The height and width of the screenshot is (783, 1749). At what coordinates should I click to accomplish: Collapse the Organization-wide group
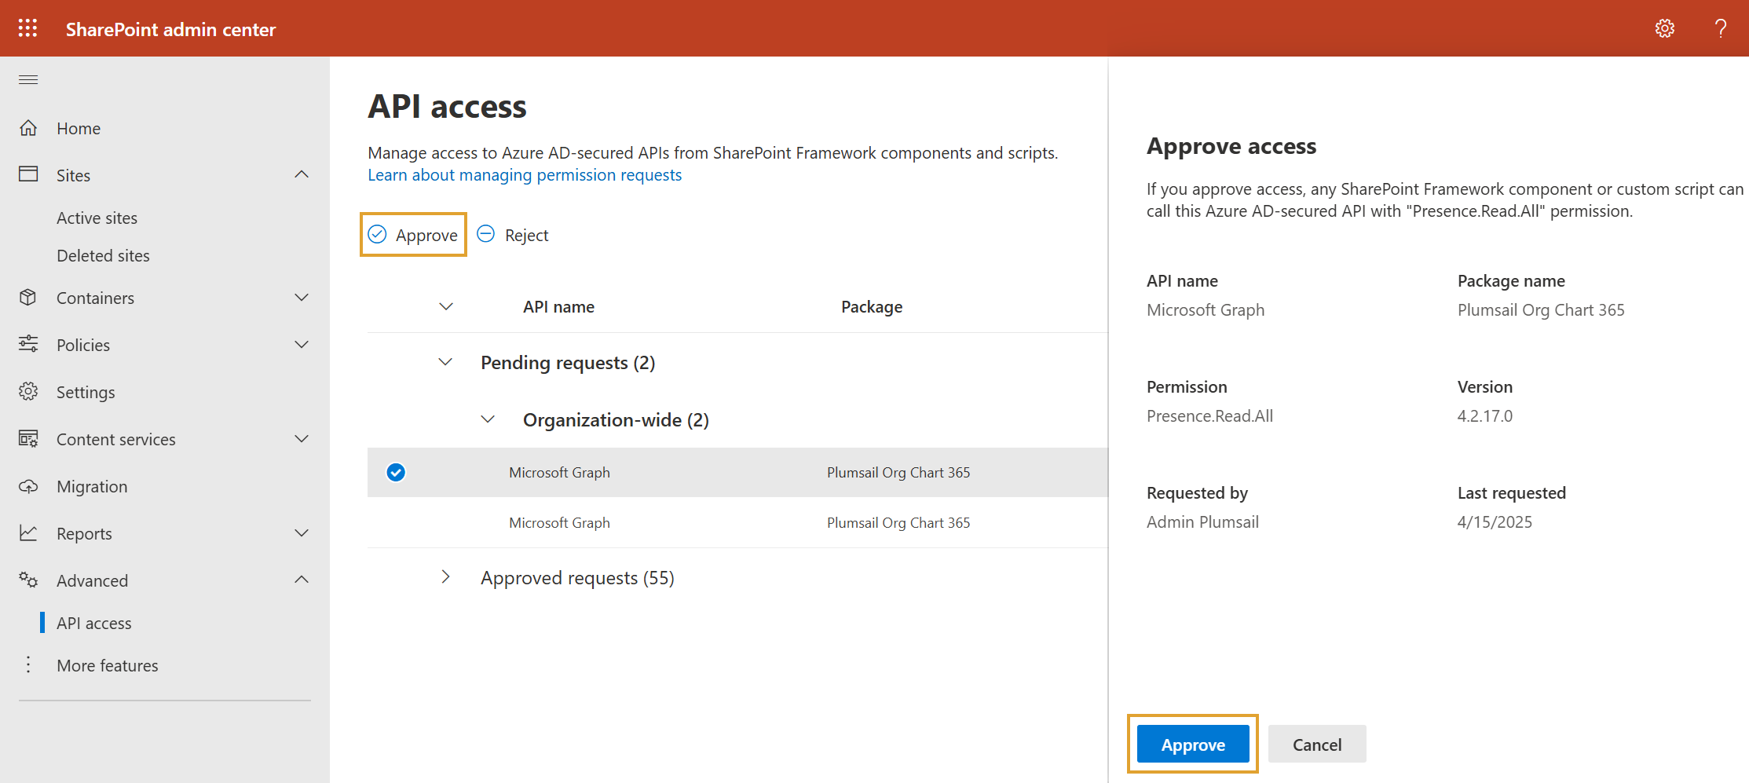488,419
